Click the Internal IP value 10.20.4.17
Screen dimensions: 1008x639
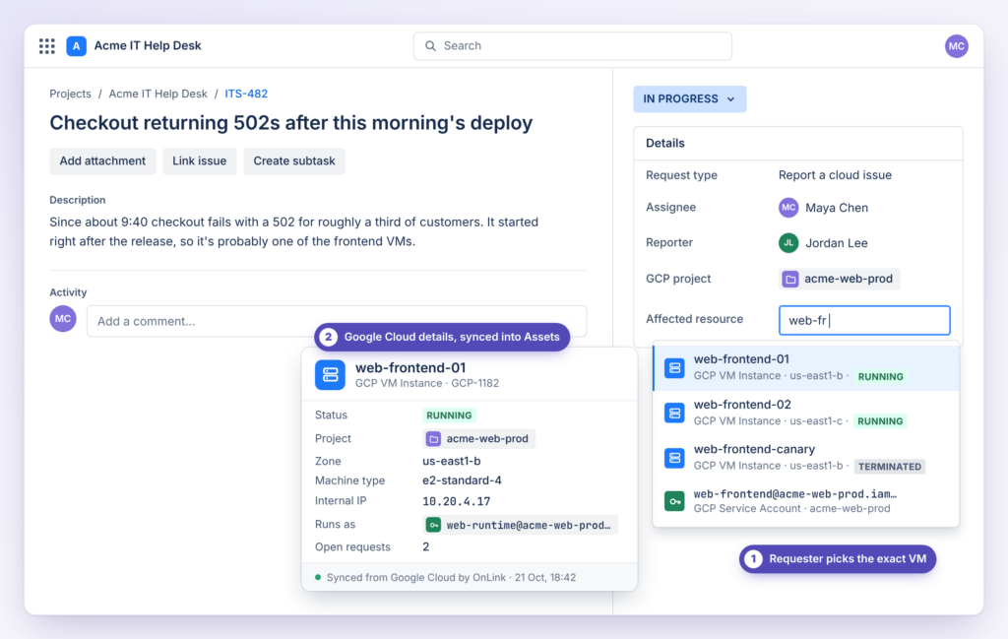click(x=457, y=501)
